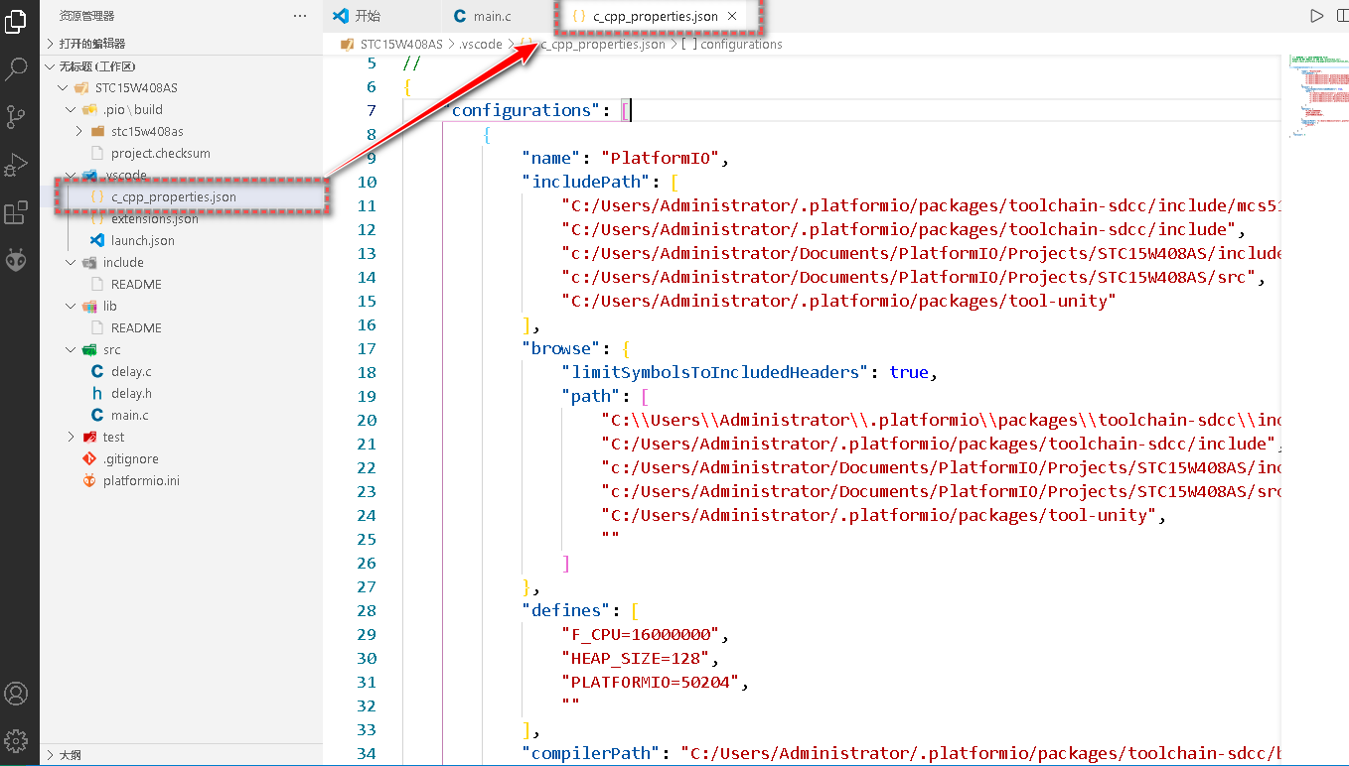Open launch.json file

click(181, 240)
